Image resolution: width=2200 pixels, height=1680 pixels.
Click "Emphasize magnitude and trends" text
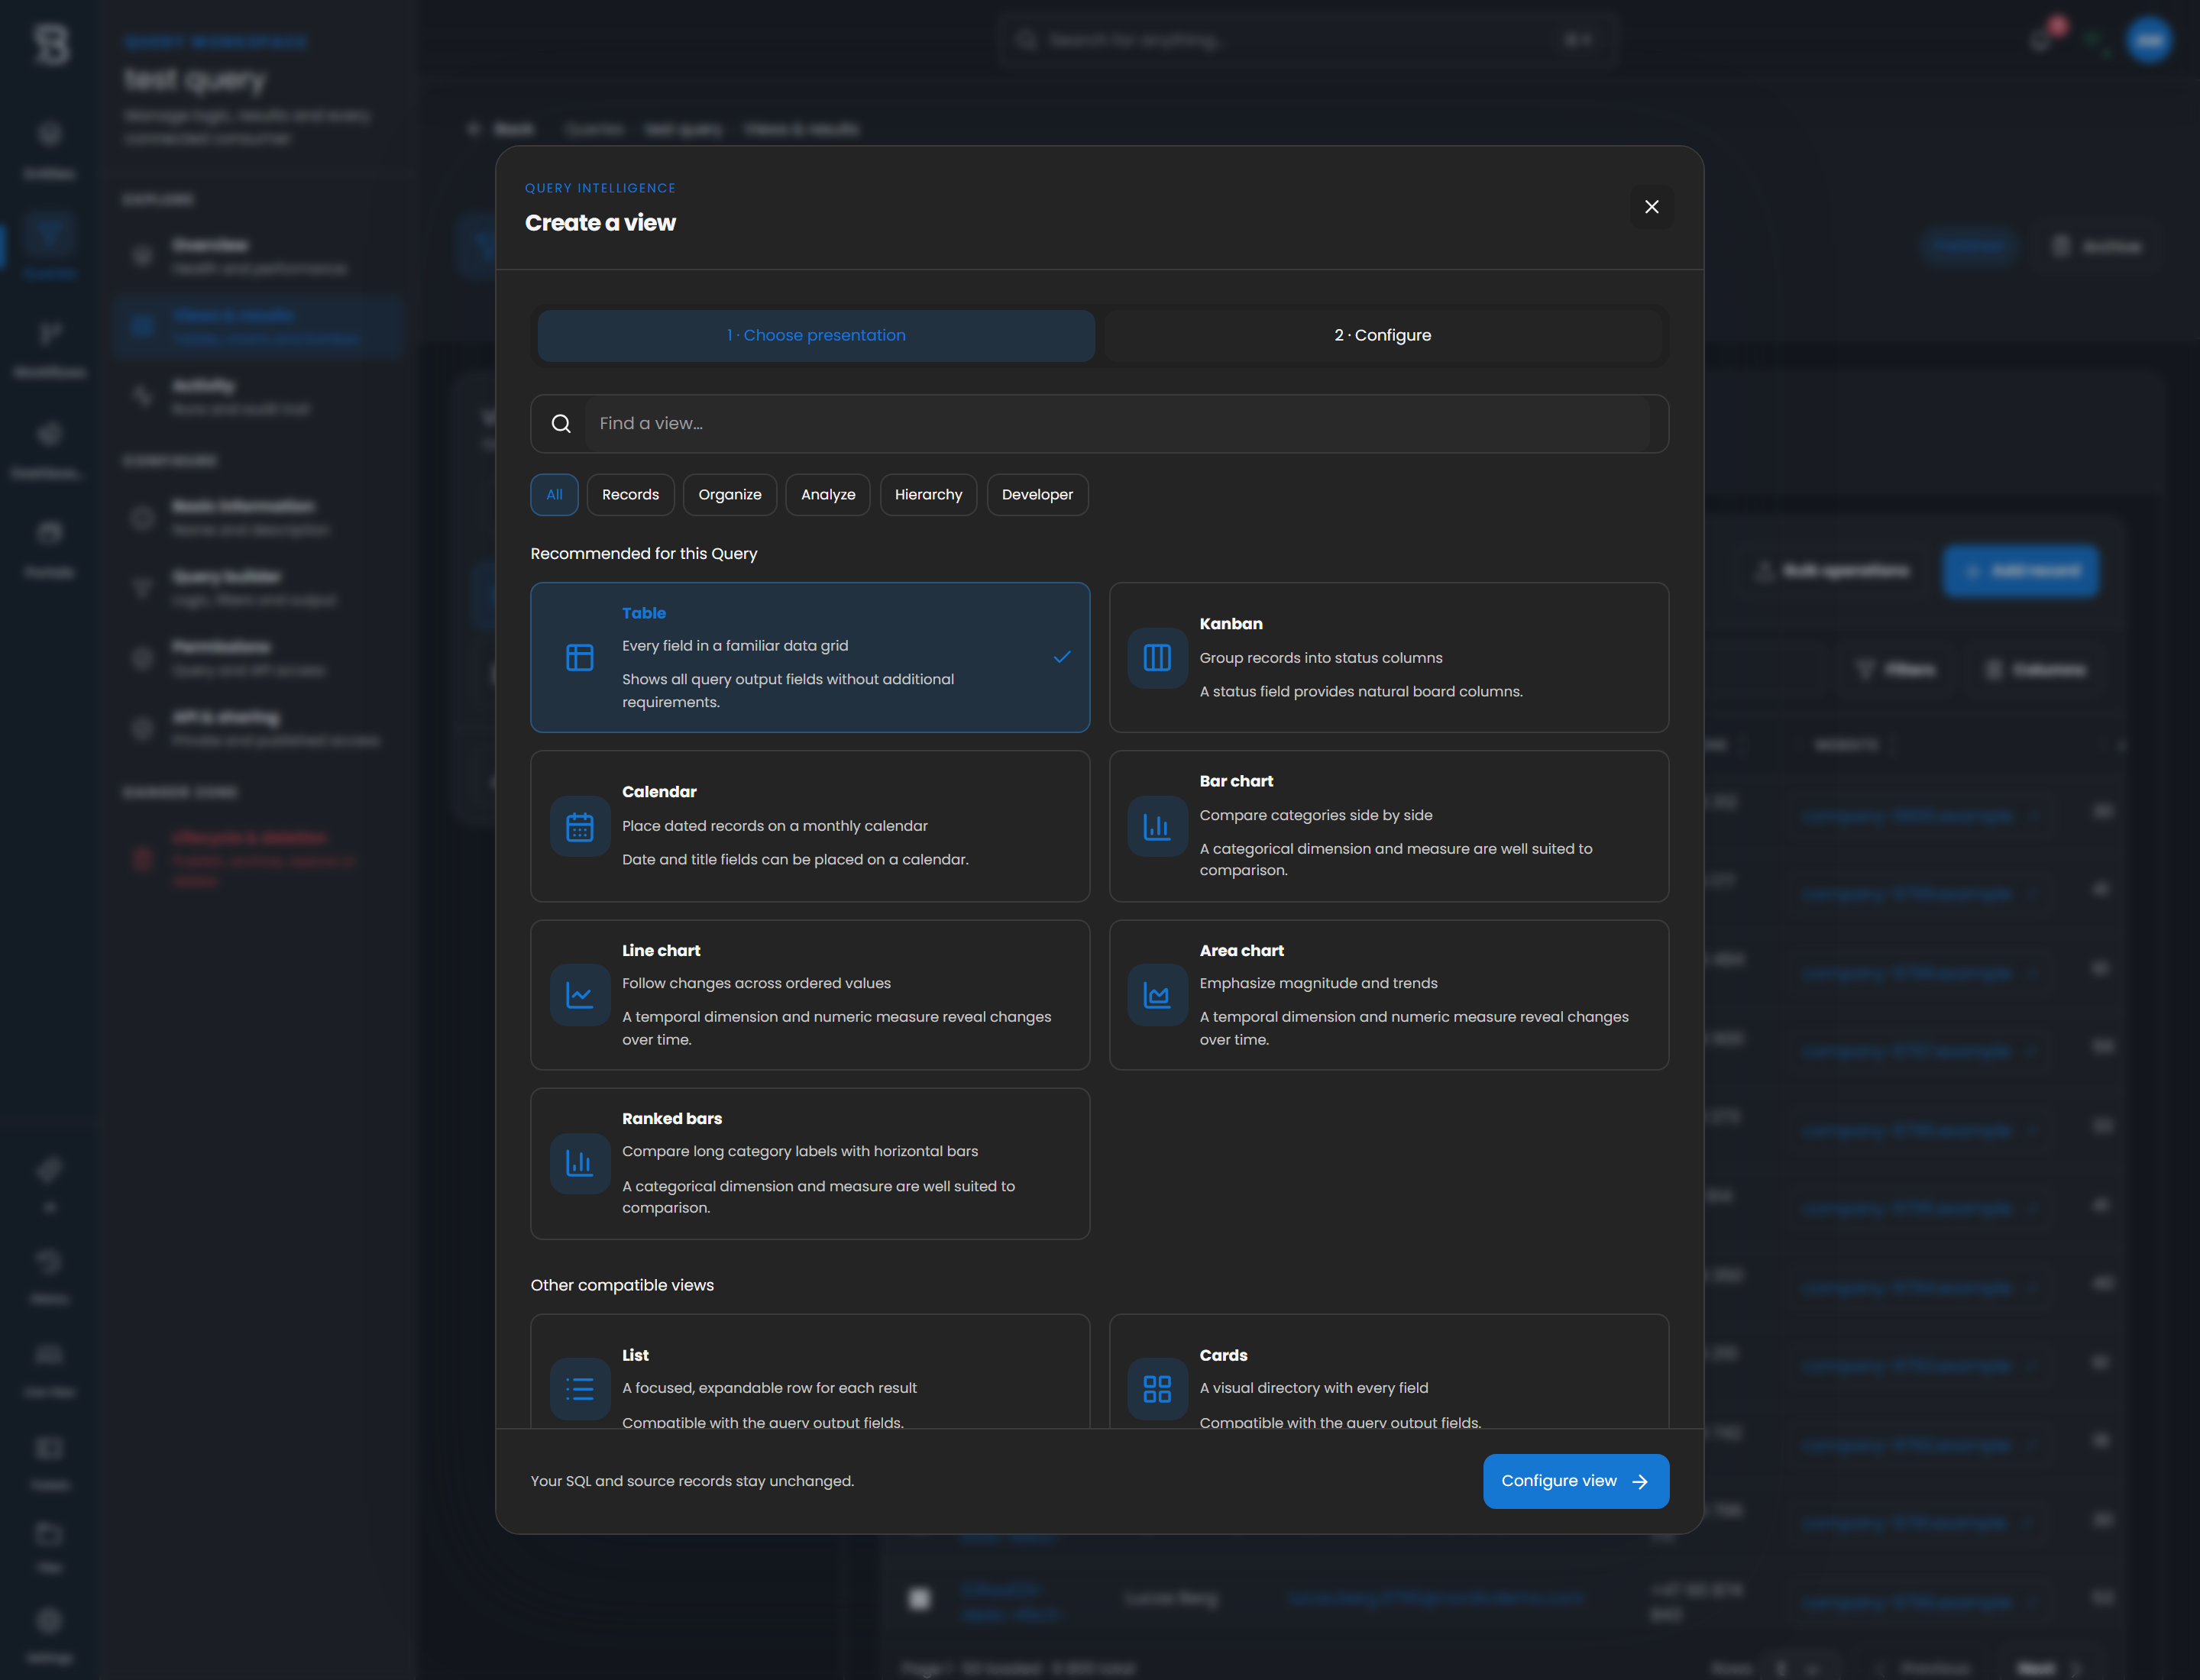point(1318,983)
